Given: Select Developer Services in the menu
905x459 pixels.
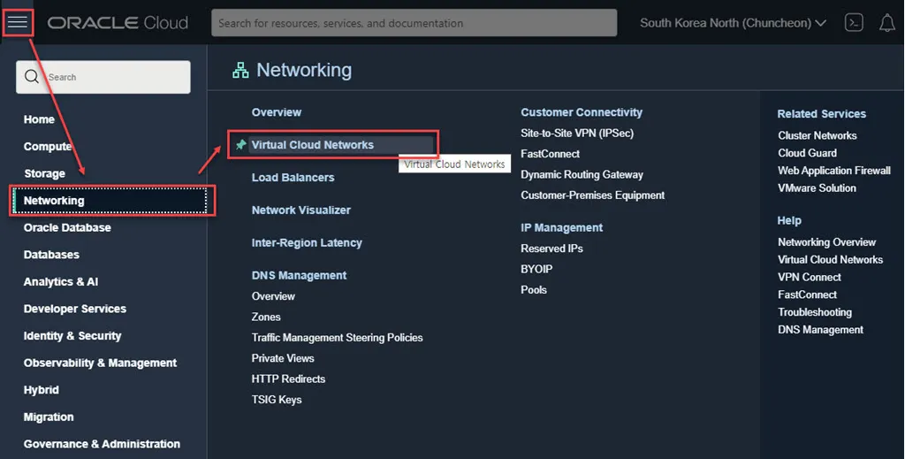Looking at the screenshot, I should click(74, 309).
